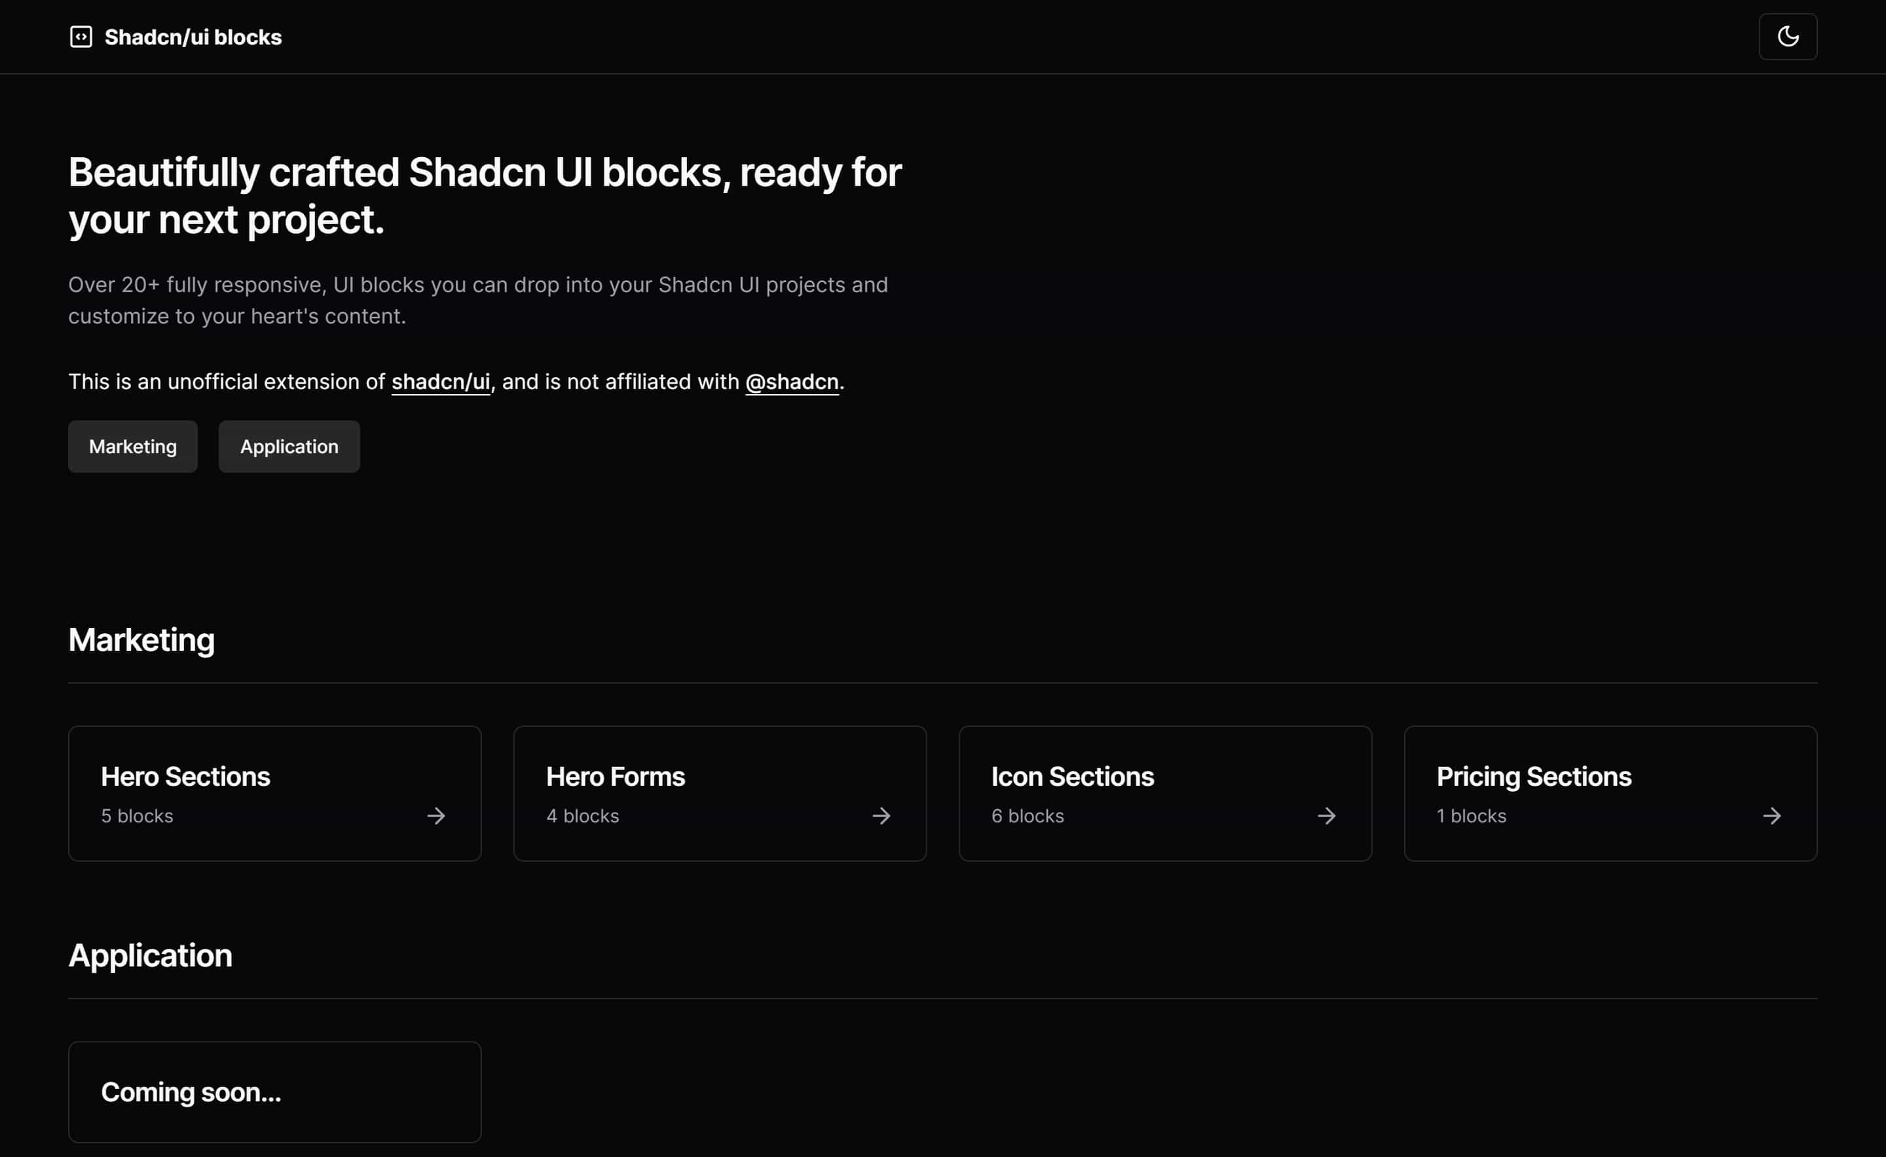Open the Hero Sections card
Screen dimensions: 1886x1157
tap(275, 794)
